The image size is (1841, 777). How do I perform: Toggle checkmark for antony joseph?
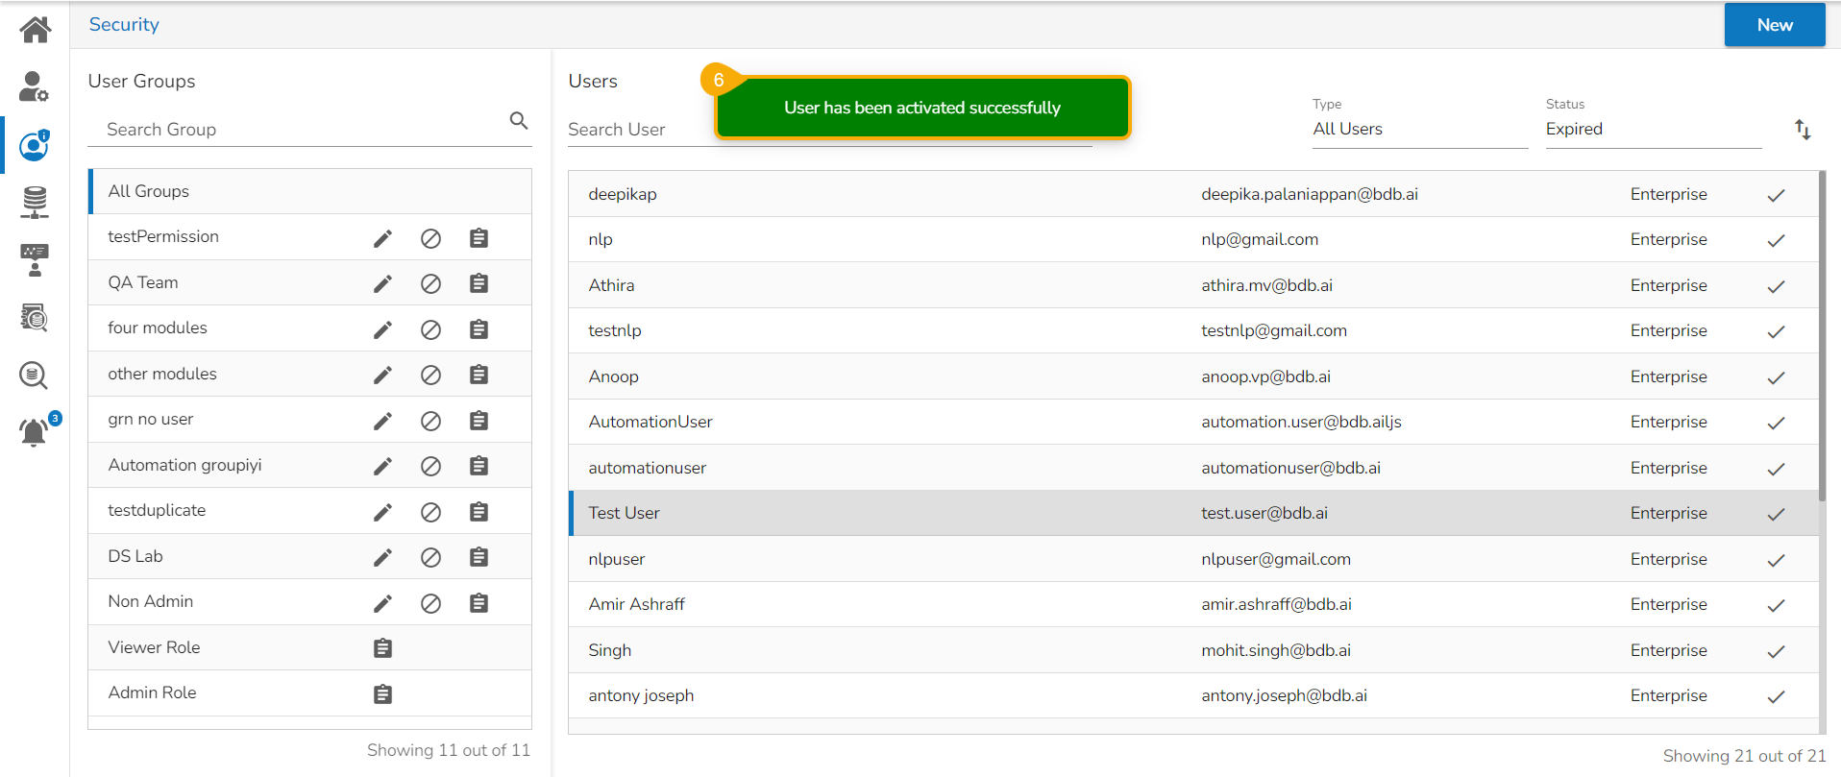(1776, 696)
